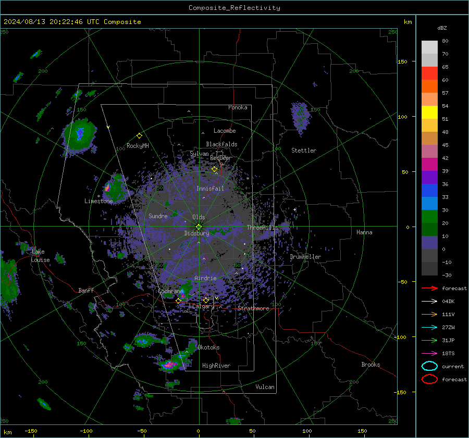Pick the purple 36–39 dBZ swatch
This screenshot has height=438, width=469.
point(429,177)
